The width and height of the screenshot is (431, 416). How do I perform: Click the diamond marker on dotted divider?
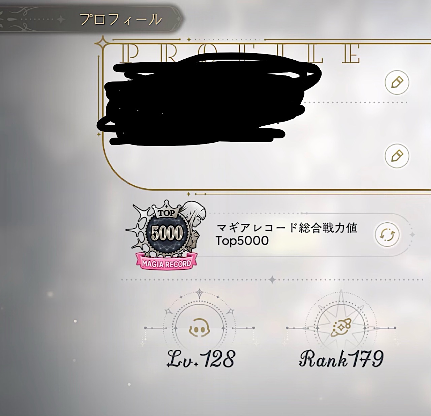(272, 280)
